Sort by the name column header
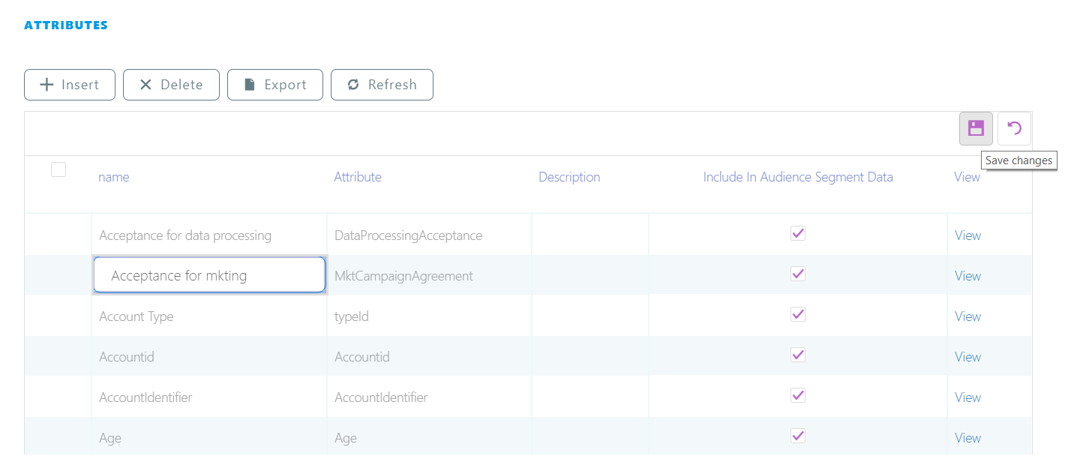Viewport: 1065px width, 456px height. [x=114, y=177]
